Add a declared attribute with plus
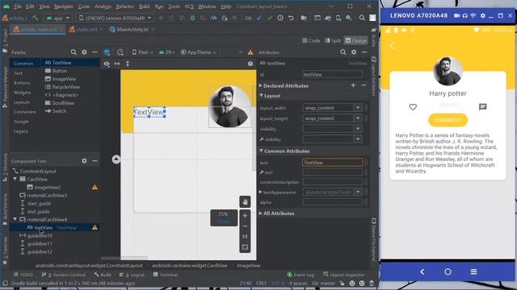This screenshot has width=517, height=290. [x=353, y=85]
